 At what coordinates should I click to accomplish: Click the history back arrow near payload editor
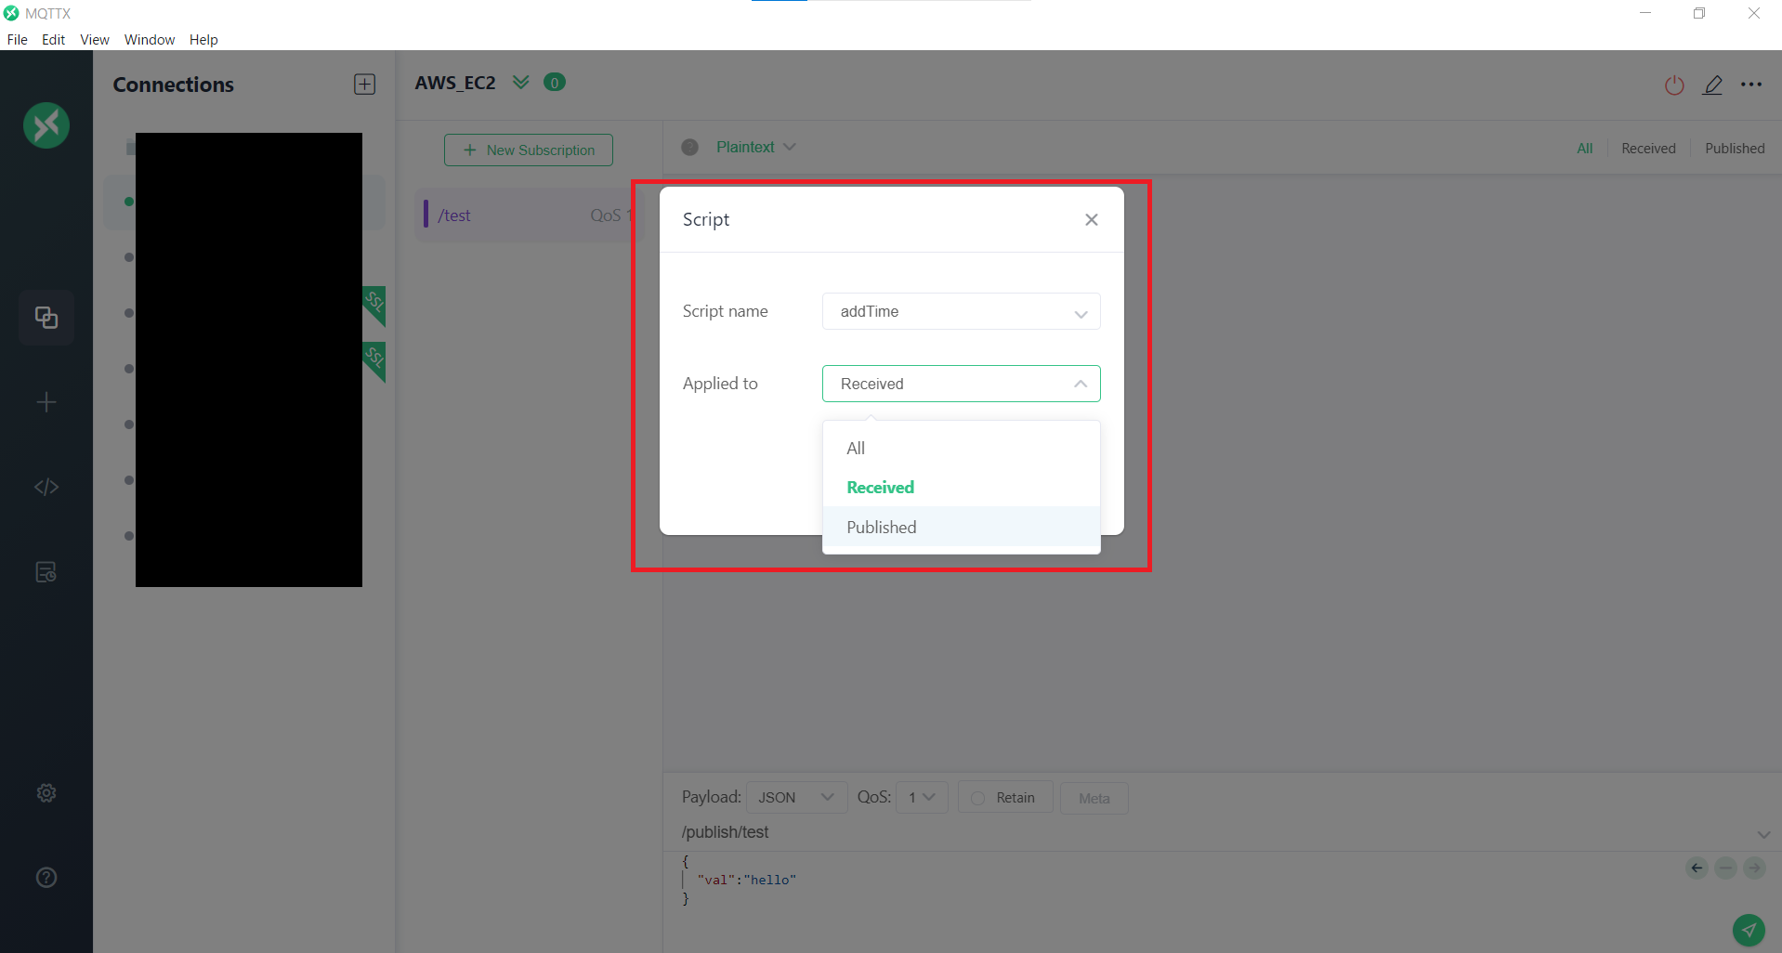pyautogui.click(x=1697, y=868)
